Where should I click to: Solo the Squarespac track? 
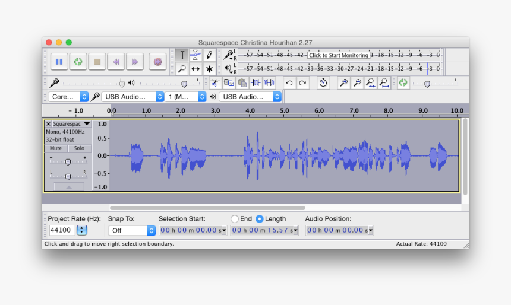point(79,148)
